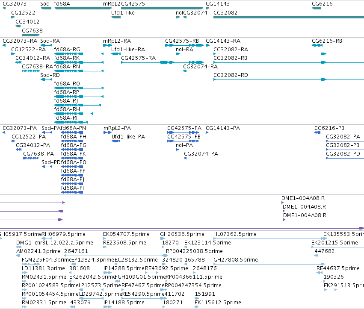Click the HL07362.5prime EST label
This screenshot has width=364, height=309.
[x=235, y=234]
